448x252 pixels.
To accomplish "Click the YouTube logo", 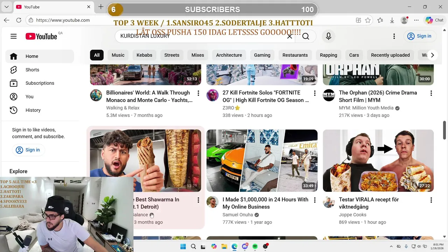I will click(41, 36).
